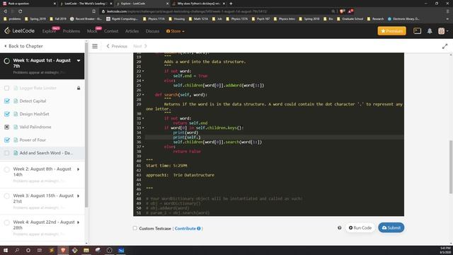The width and height of the screenshot is (453, 255).
Task: Toggle the Design HashSet checkbox
Action: pyautogui.click(x=7, y=114)
